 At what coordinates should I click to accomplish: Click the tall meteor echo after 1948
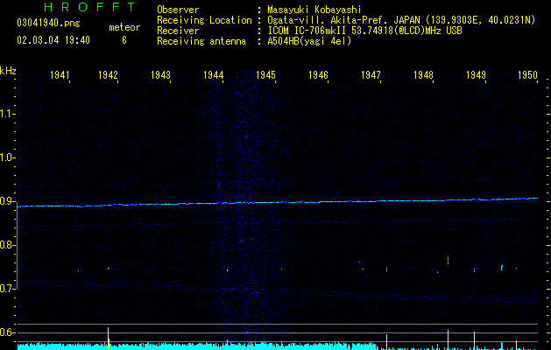[448, 261]
